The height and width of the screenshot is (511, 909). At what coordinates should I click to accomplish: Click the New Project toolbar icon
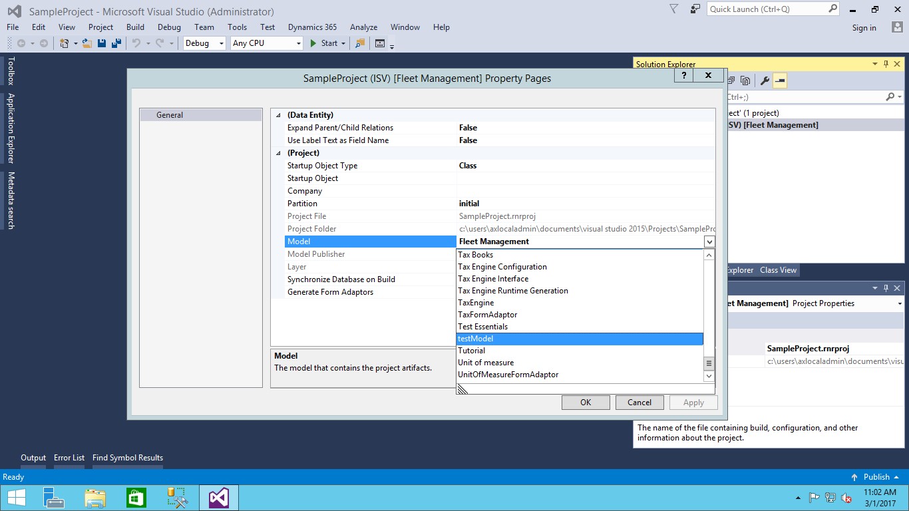[64, 43]
